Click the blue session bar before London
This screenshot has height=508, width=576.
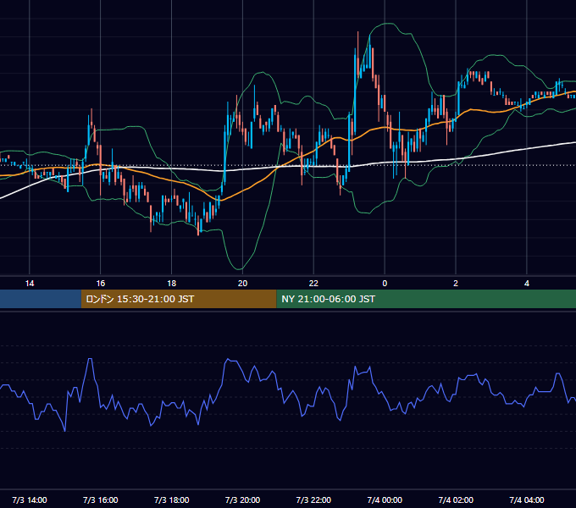[x=41, y=299]
